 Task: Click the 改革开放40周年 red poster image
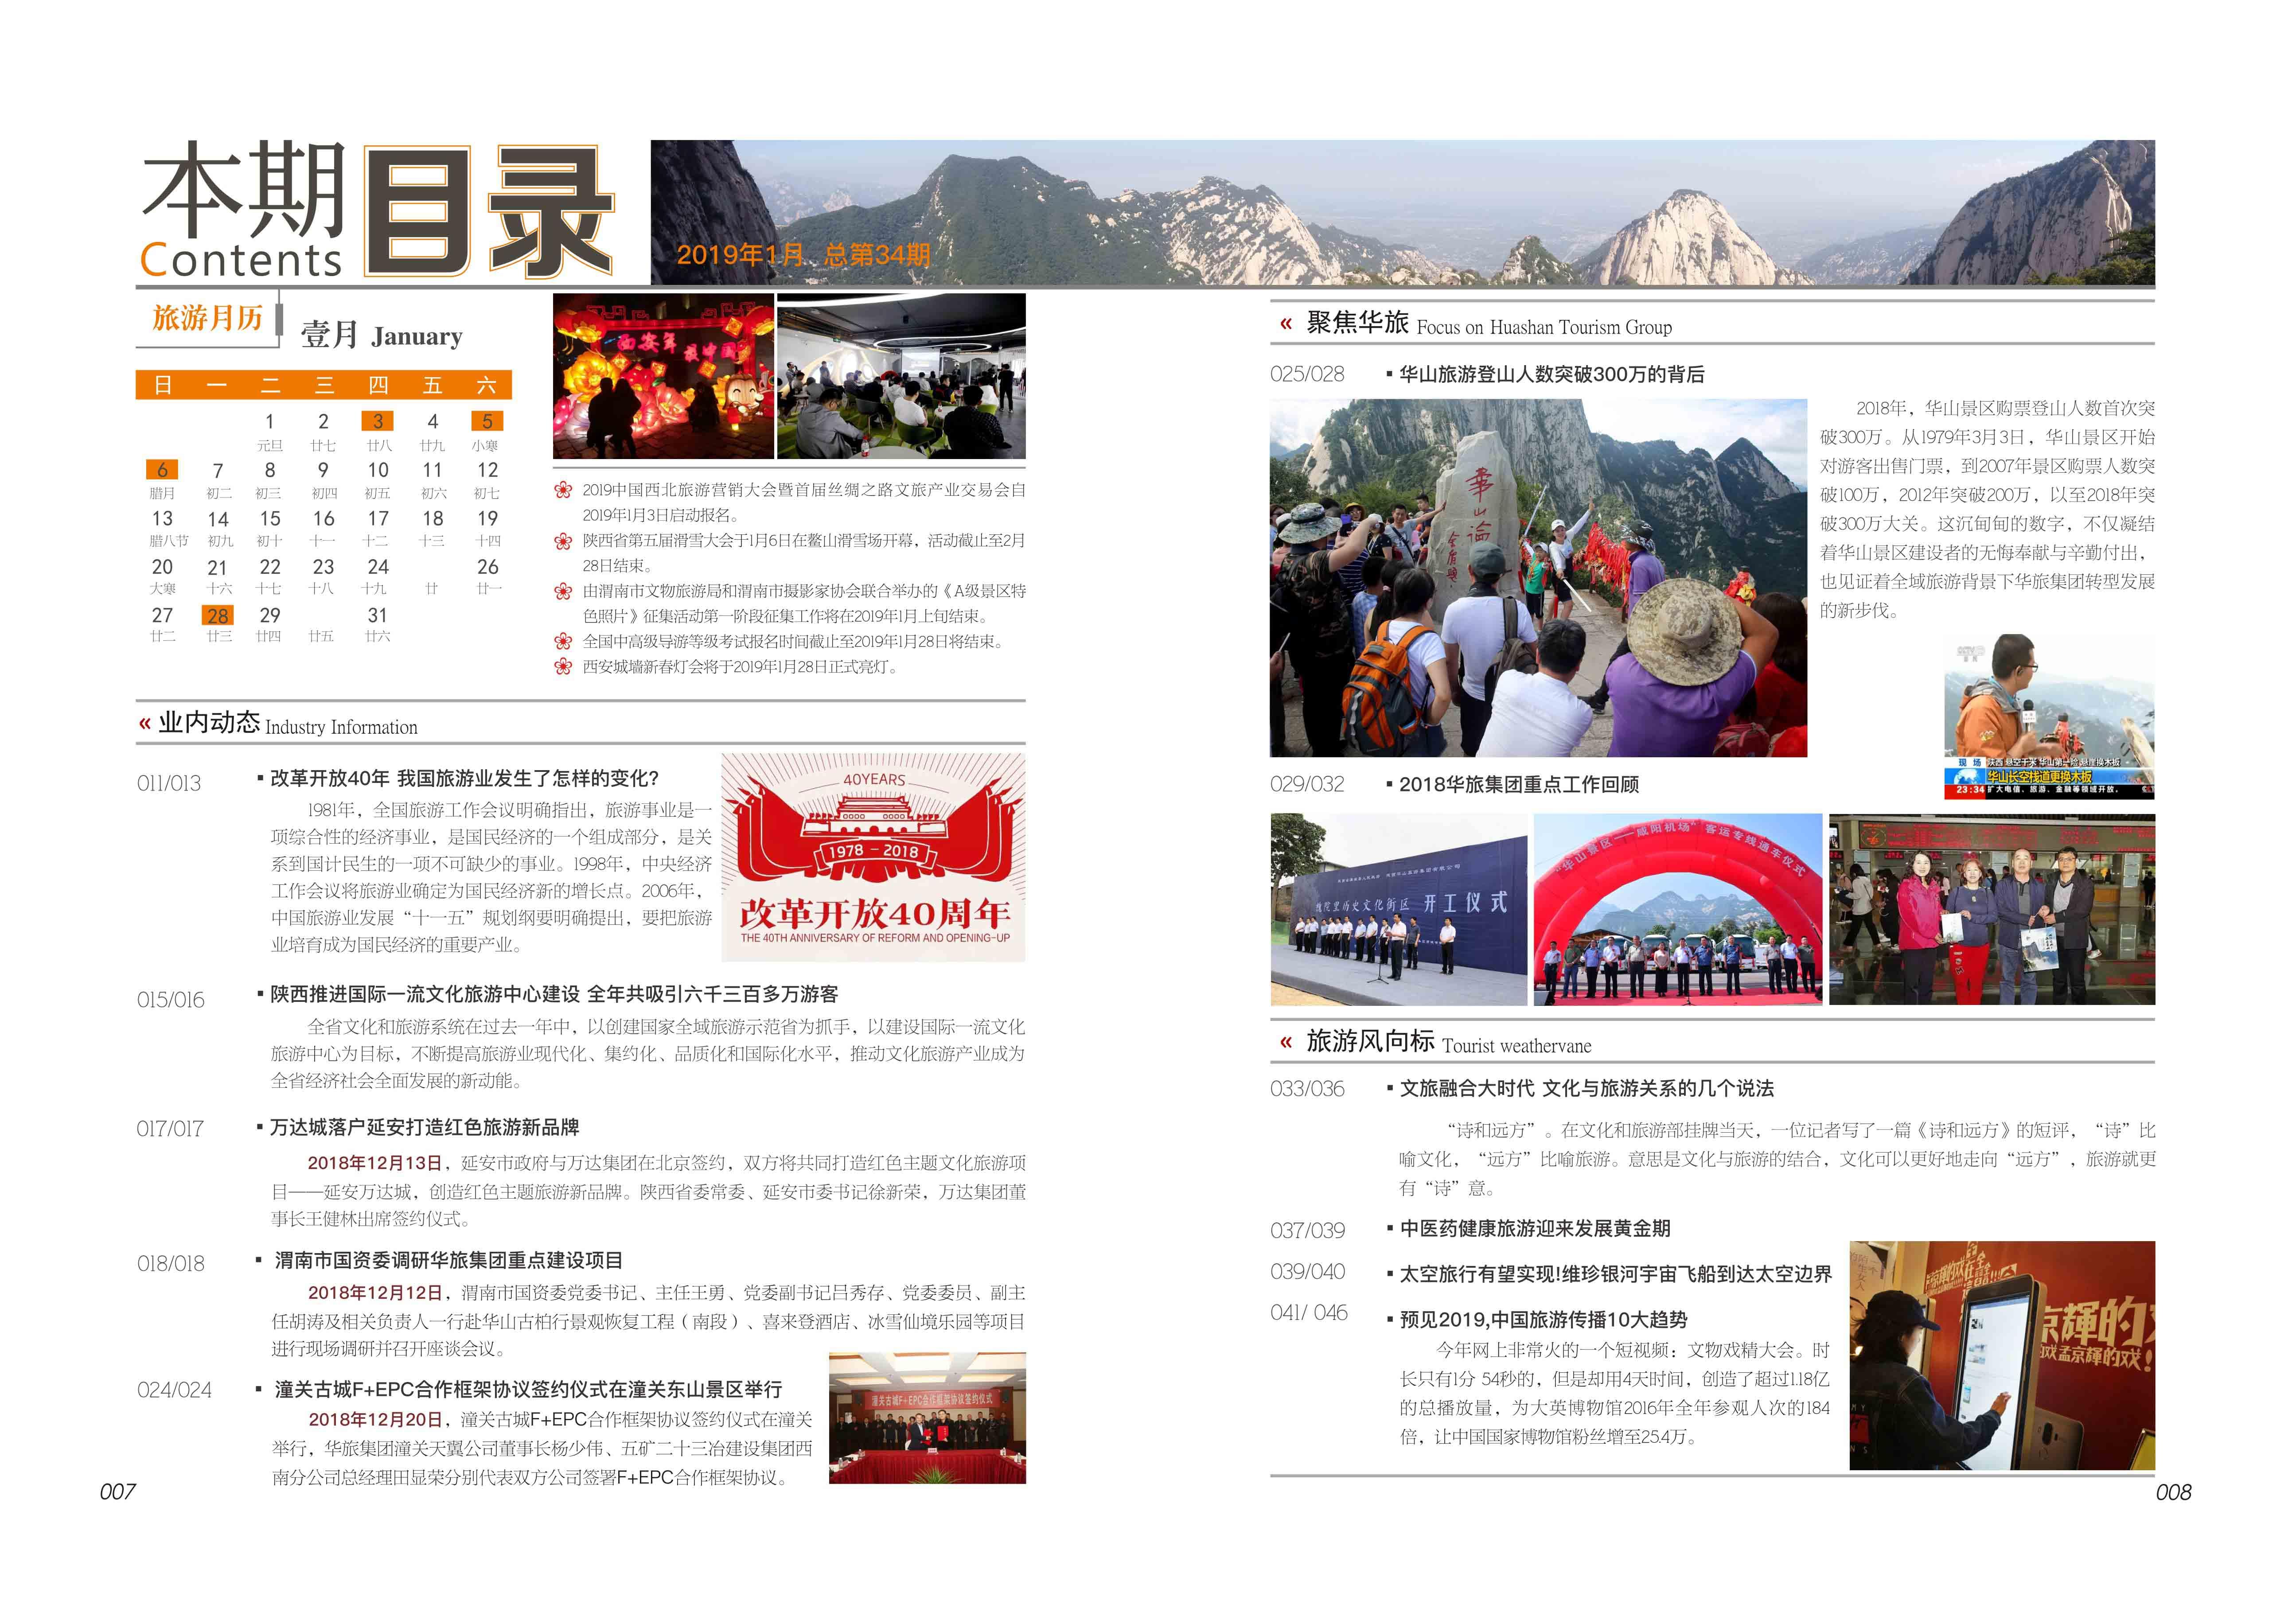point(873,858)
